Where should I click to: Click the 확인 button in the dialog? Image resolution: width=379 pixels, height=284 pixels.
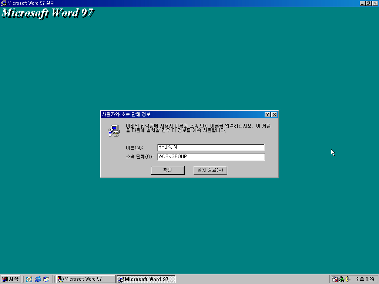click(x=168, y=170)
